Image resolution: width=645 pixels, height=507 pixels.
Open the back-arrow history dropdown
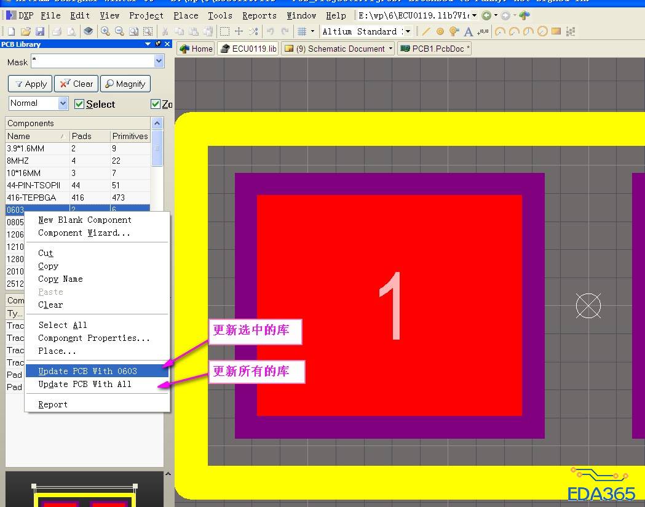(496, 15)
